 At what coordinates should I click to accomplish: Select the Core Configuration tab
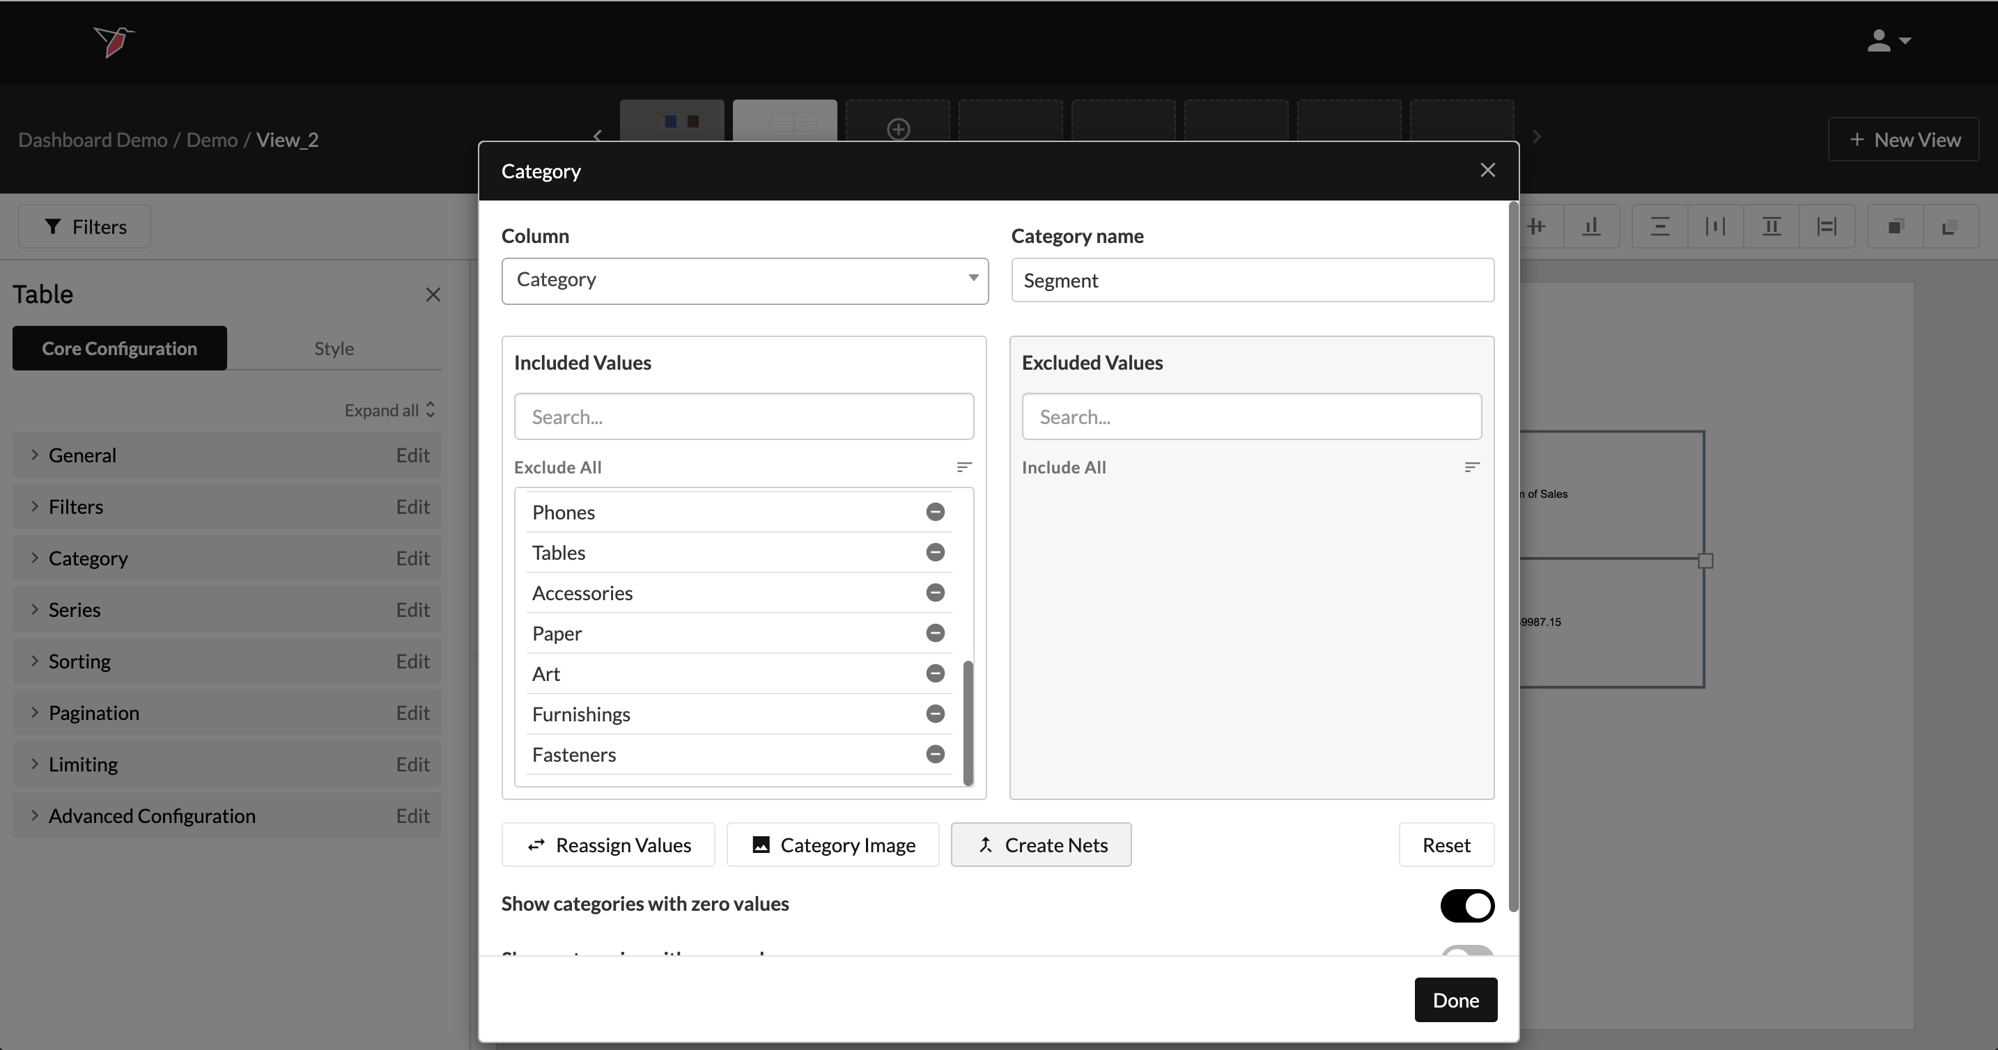119,348
